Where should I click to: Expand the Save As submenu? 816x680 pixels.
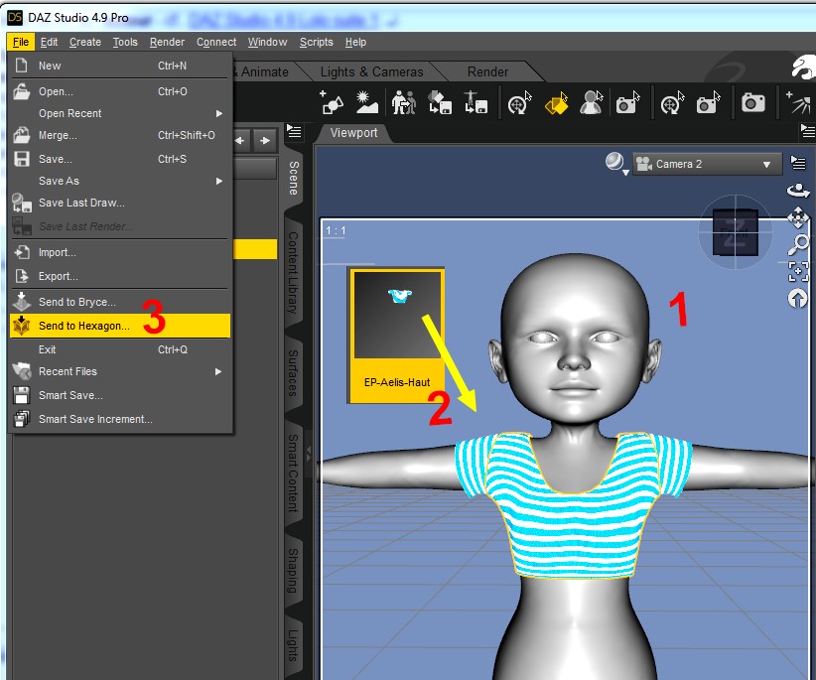(120, 181)
